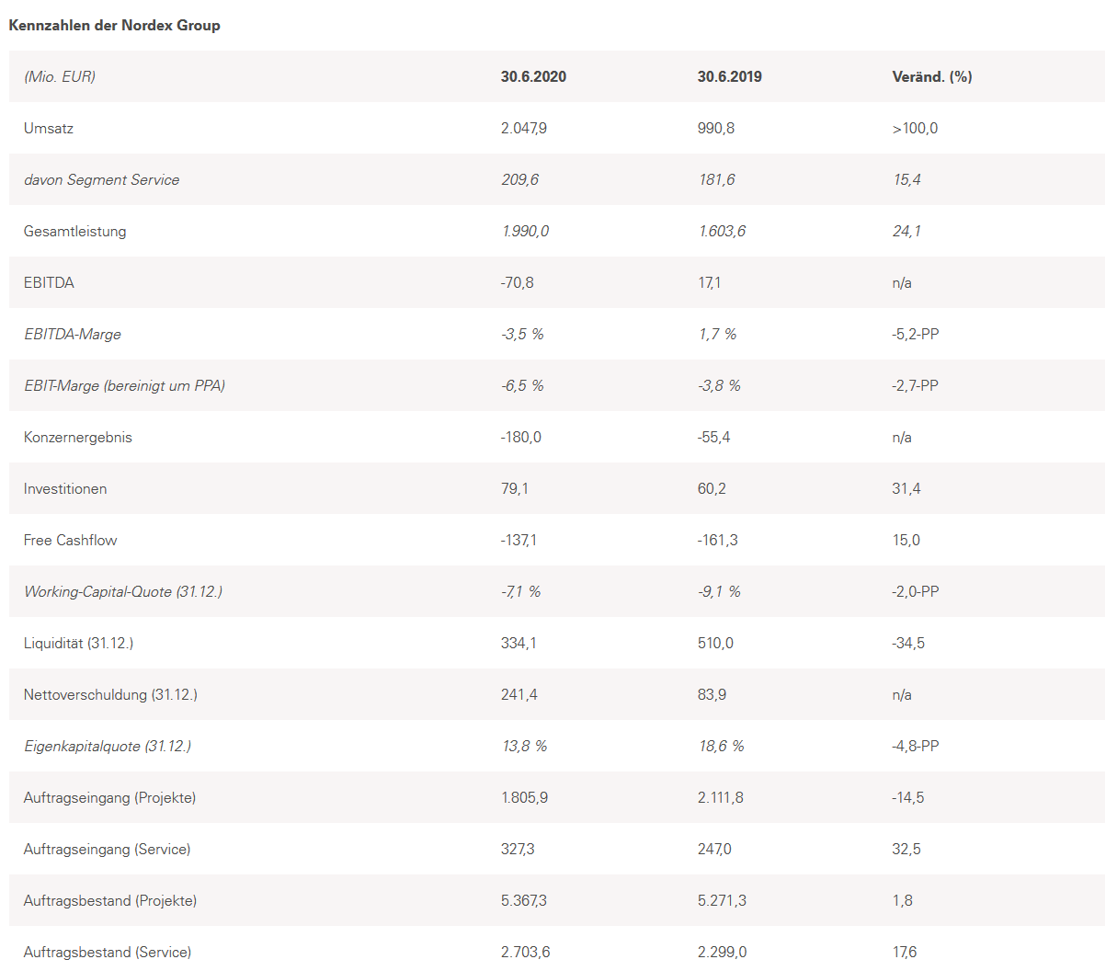1117x971 pixels.
Task: Click the 'Investitionen' row label
Action: click(x=65, y=489)
